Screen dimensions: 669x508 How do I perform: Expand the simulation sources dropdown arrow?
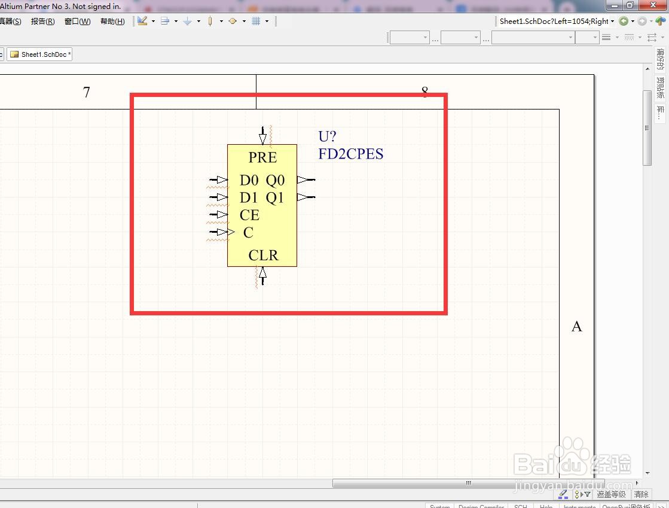244,21
